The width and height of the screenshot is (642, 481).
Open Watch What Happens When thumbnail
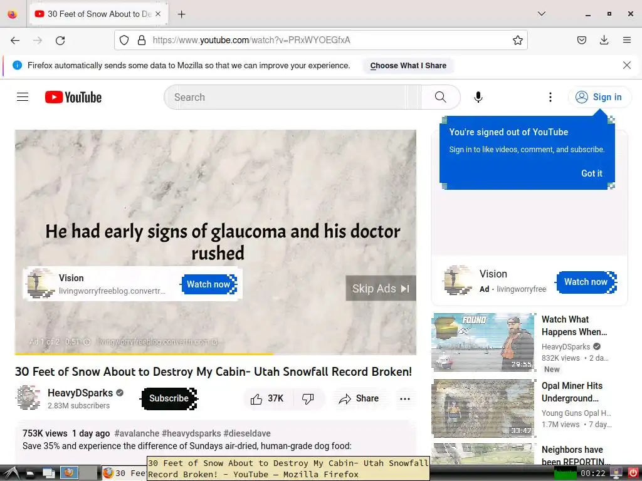[483, 342]
